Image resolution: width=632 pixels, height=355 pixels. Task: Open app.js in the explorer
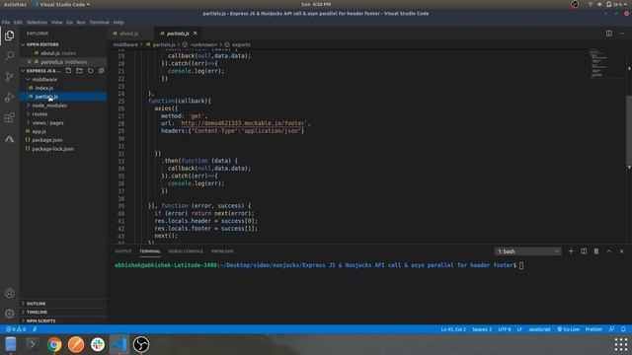39,131
